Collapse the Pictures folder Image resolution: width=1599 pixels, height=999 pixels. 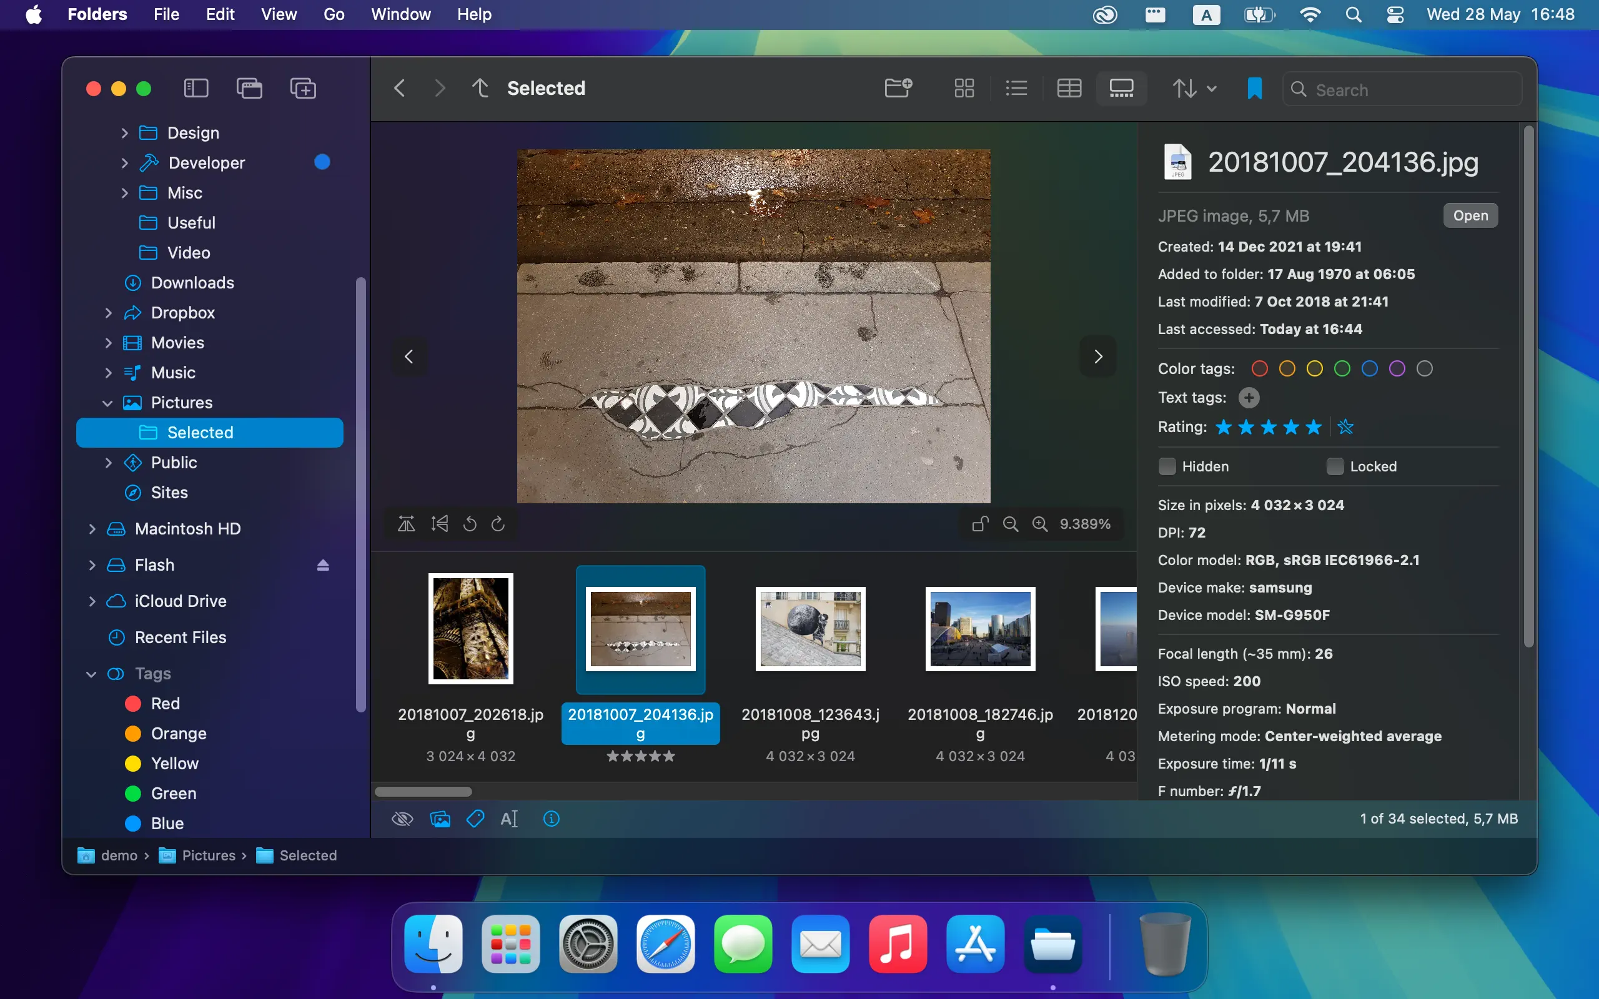click(107, 403)
